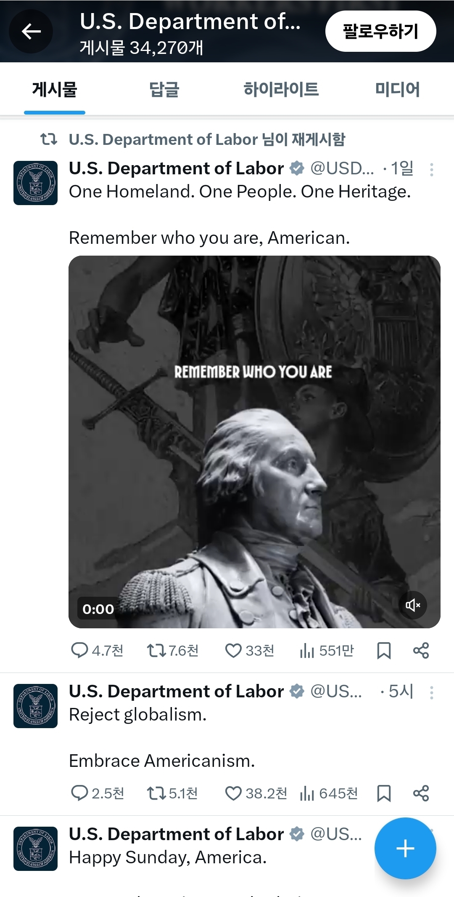Switch to the 답글 replies tab
This screenshot has height=897, width=454.
pyautogui.click(x=164, y=90)
